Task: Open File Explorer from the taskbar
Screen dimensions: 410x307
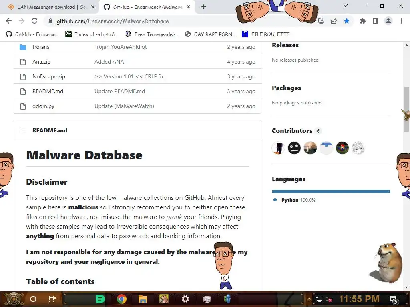Action: [x=143, y=299]
